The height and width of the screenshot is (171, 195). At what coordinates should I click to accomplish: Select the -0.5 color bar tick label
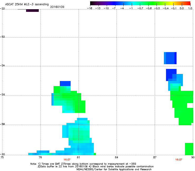tap(157, 8)
